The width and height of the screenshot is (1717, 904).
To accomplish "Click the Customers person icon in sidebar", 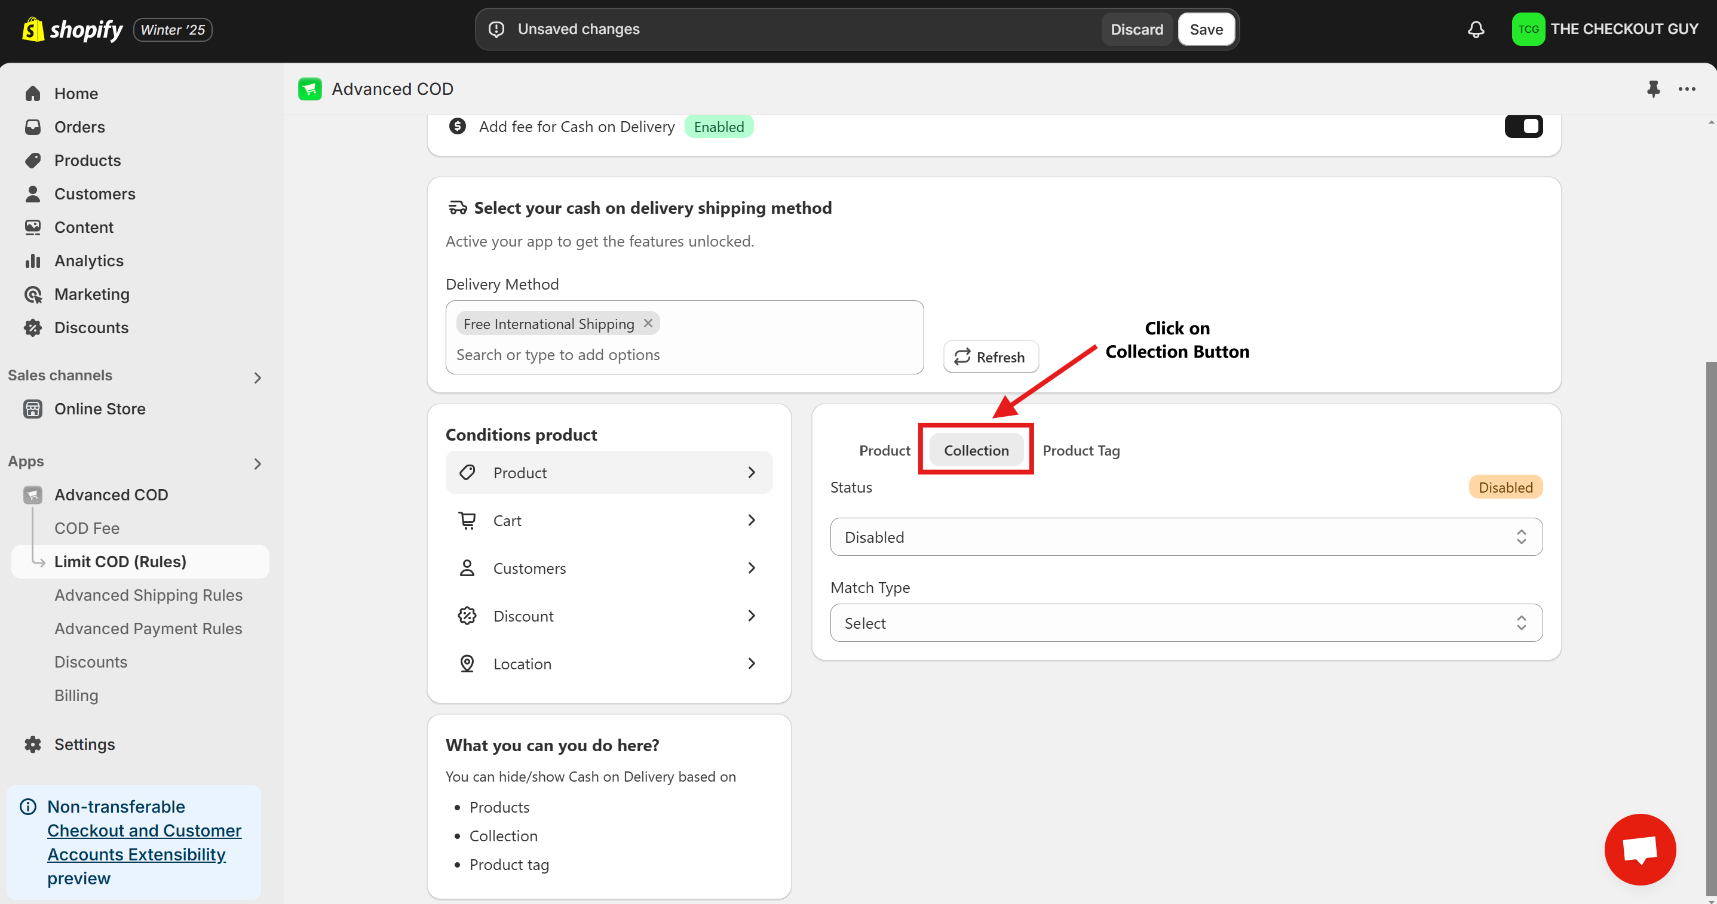I will click(33, 194).
